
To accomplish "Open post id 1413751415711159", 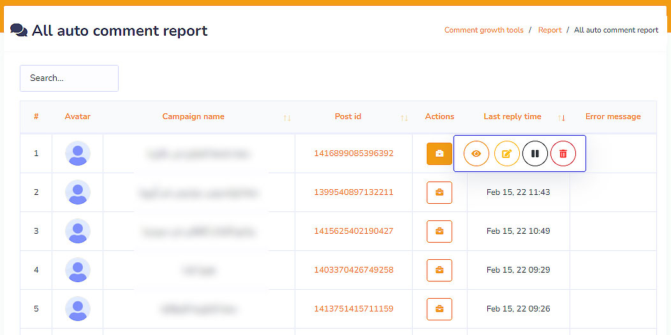I will (x=353, y=309).
